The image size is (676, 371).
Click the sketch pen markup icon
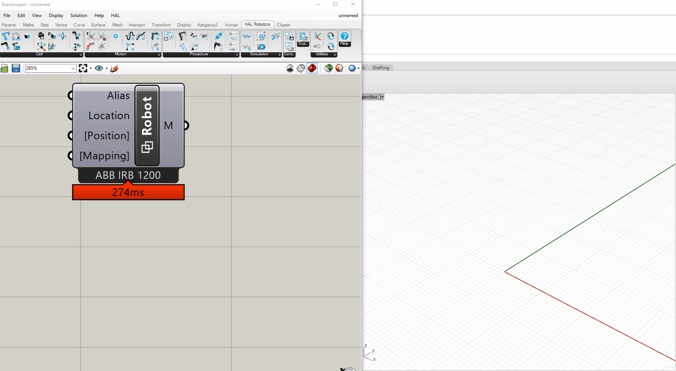(x=114, y=68)
